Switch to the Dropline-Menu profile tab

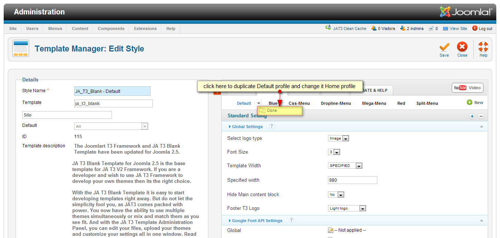point(336,103)
